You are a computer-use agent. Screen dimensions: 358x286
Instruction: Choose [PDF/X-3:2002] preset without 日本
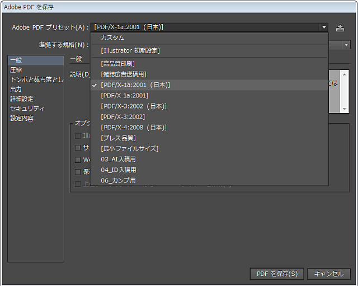click(209, 117)
